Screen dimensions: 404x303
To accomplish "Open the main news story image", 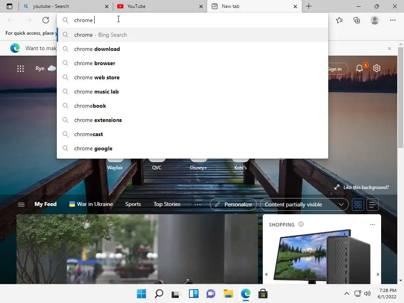I will [x=137, y=249].
